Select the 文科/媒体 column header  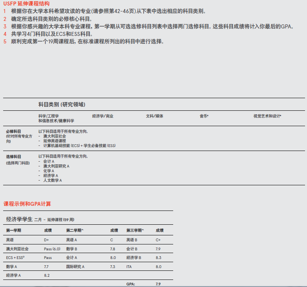(154, 116)
